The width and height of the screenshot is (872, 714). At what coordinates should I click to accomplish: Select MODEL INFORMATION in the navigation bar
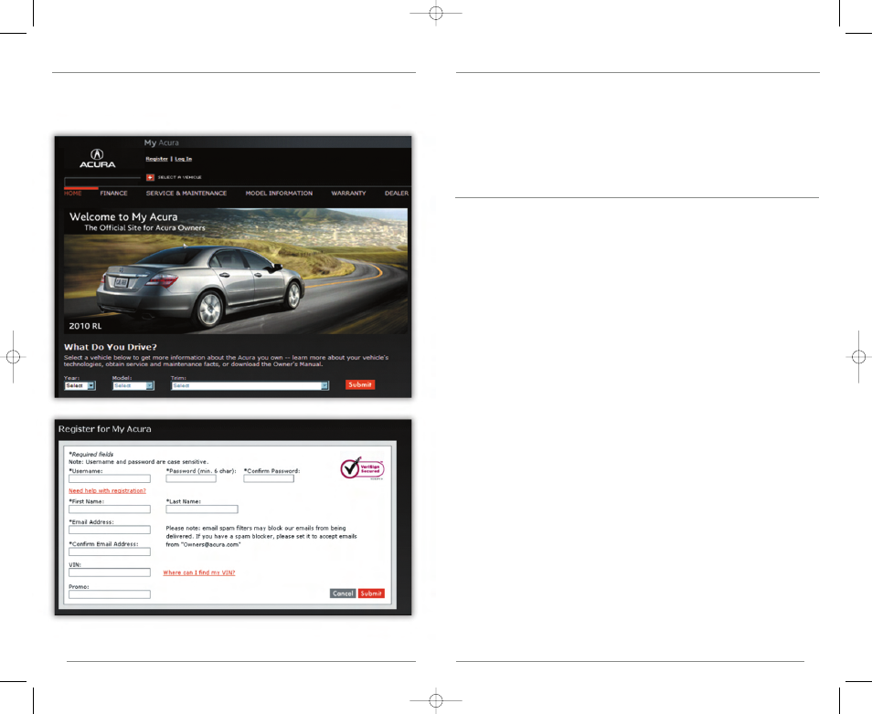279,194
